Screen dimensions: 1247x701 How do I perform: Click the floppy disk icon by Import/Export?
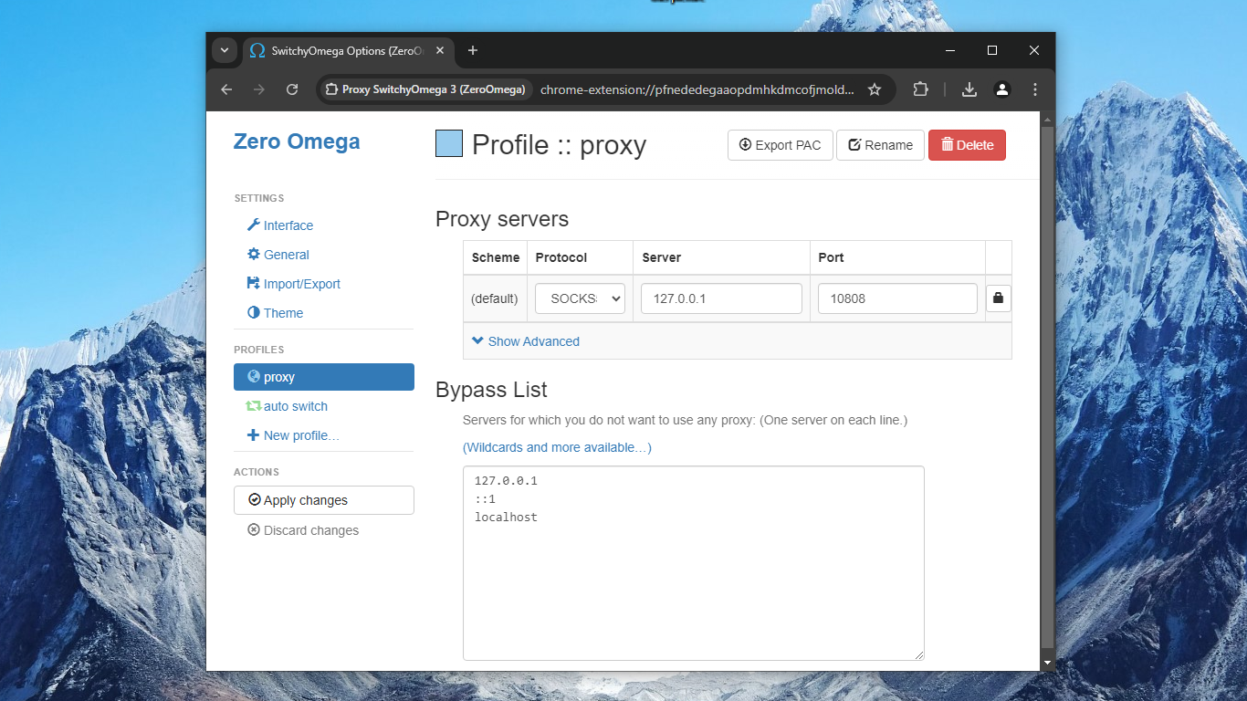point(254,283)
